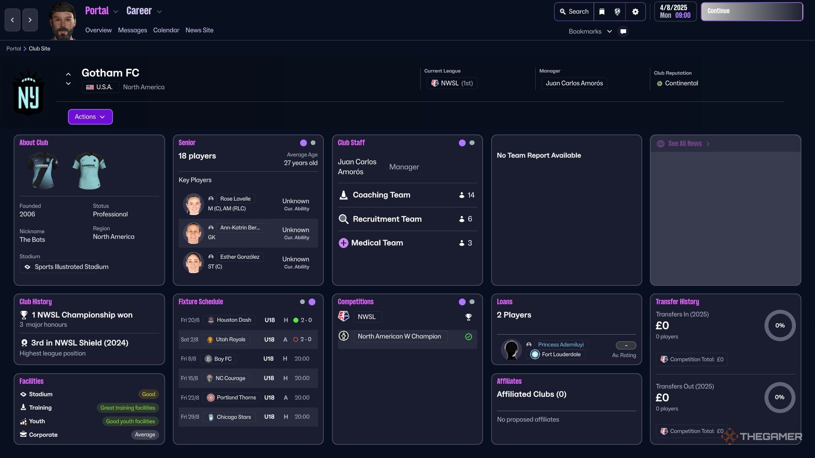Viewport: 815px width, 458px height.
Task: Open the See All News link
Action: point(685,143)
